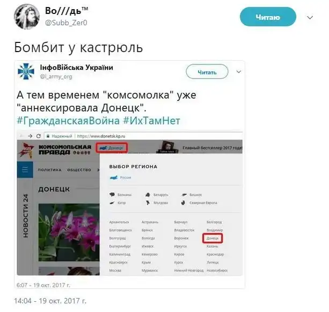Click the Россия map icon

pos(114,178)
